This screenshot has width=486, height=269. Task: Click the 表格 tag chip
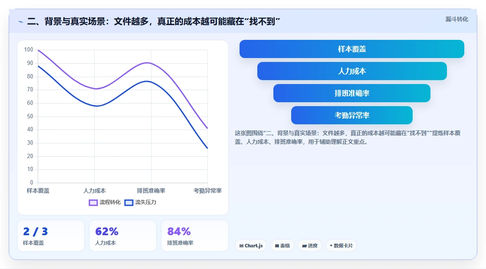click(x=282, y=246)
